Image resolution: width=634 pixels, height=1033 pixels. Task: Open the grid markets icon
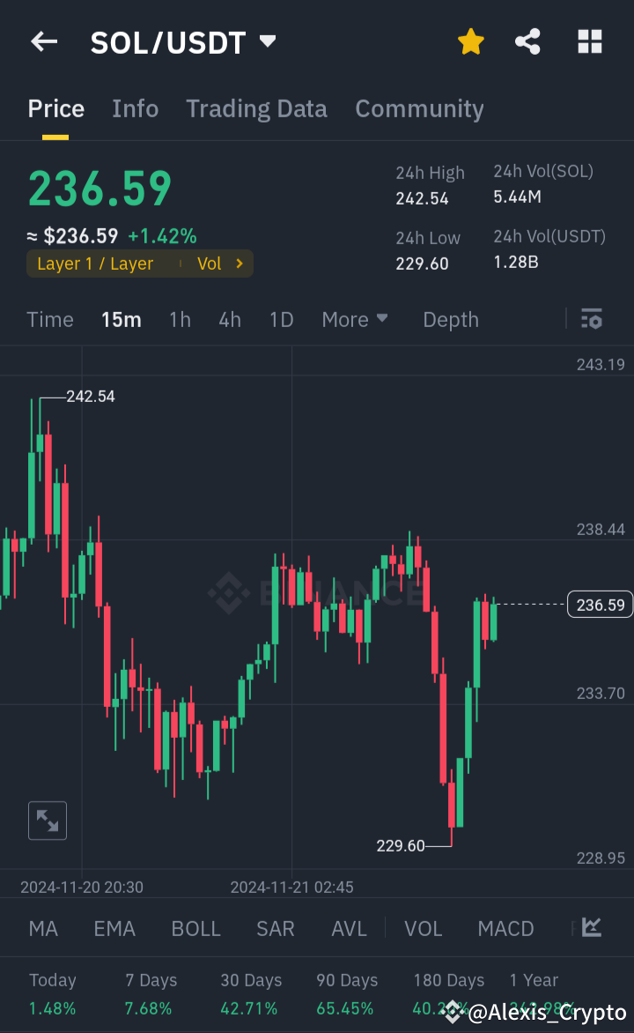tap(589, 41)
